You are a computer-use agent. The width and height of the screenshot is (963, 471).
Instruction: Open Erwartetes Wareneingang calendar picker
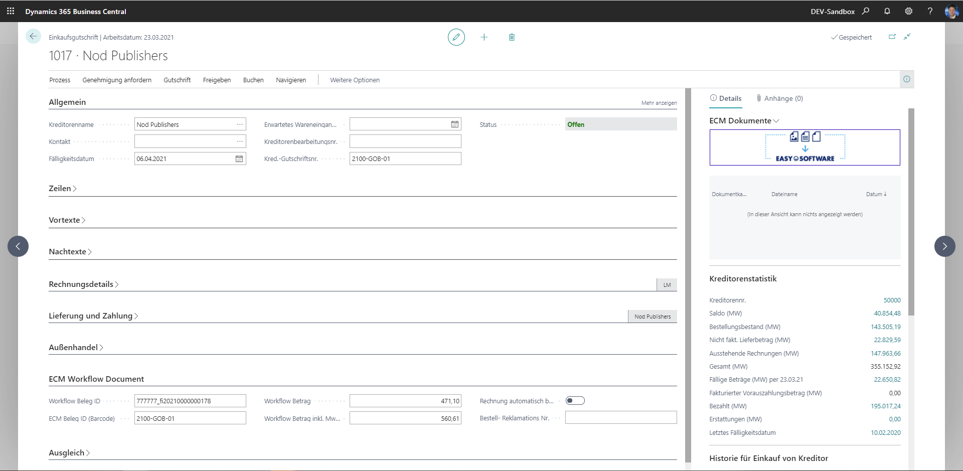click(455, 124)
